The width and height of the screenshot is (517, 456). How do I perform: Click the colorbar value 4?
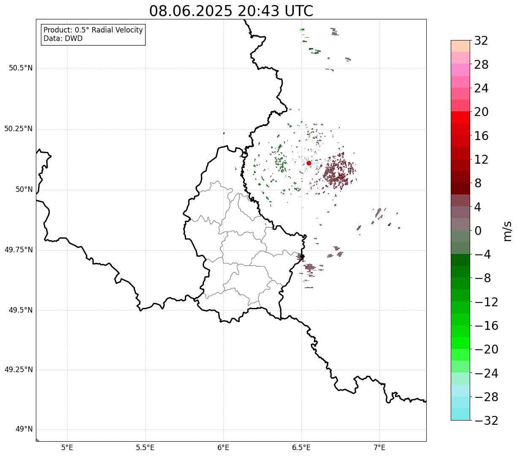(478, 207)
